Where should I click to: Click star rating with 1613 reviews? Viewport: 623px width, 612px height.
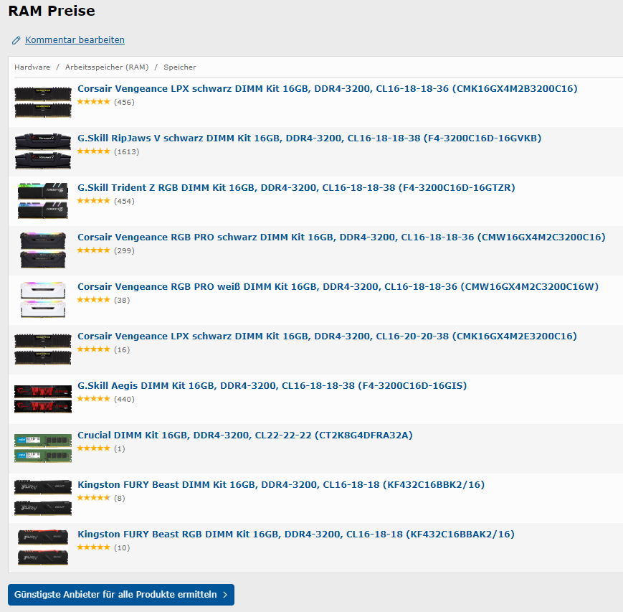point(93,151)
